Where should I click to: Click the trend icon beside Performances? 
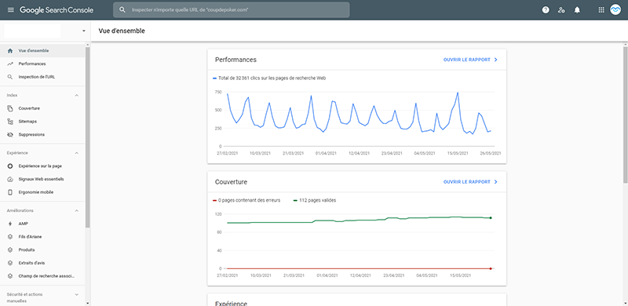(x=10, y=64)
